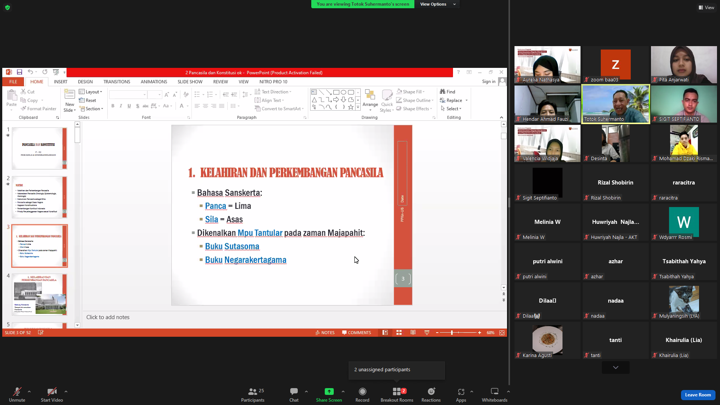
Task: Click Convert to SmartArt
Action: coord(279,109)
